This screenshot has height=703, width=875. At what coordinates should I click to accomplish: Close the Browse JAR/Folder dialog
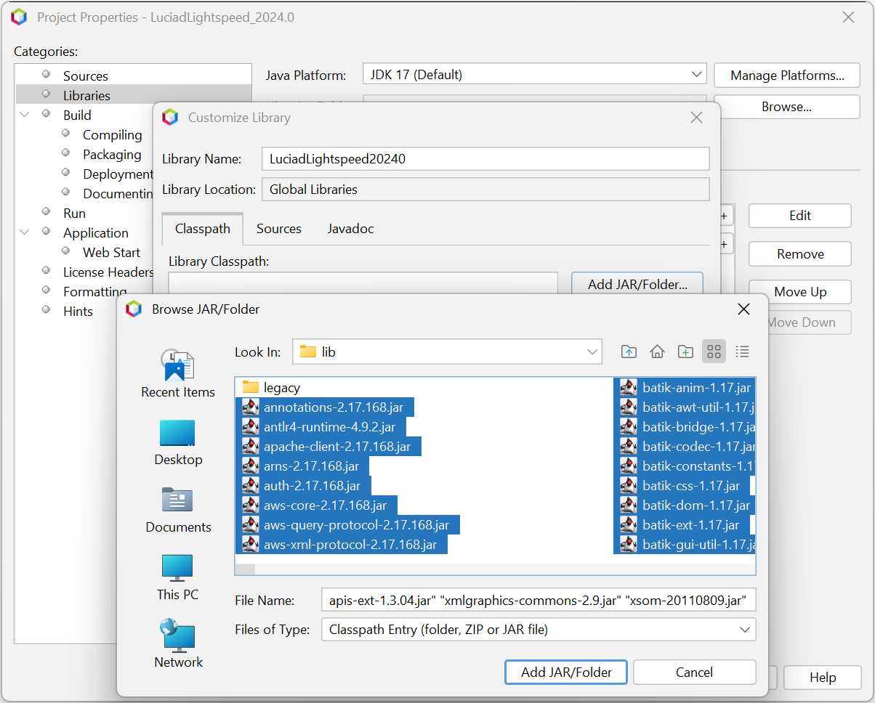tap(743, 309)
